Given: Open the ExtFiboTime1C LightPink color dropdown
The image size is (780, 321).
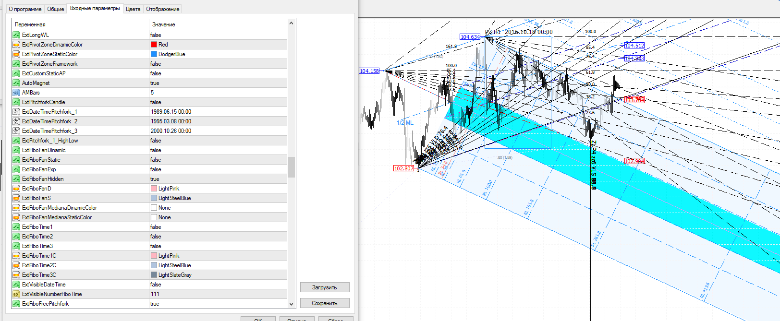Looking at the screenshot, I should (218, 256).
